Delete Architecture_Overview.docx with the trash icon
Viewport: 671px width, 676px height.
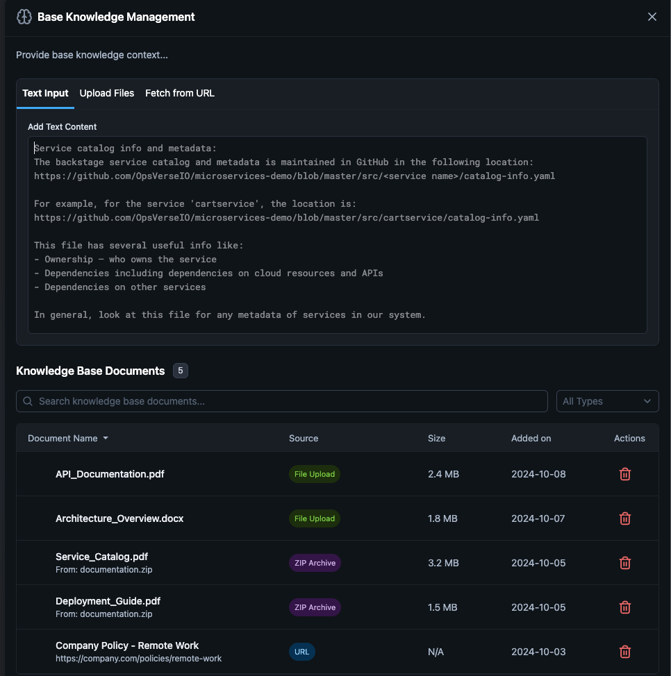(624, 518)
